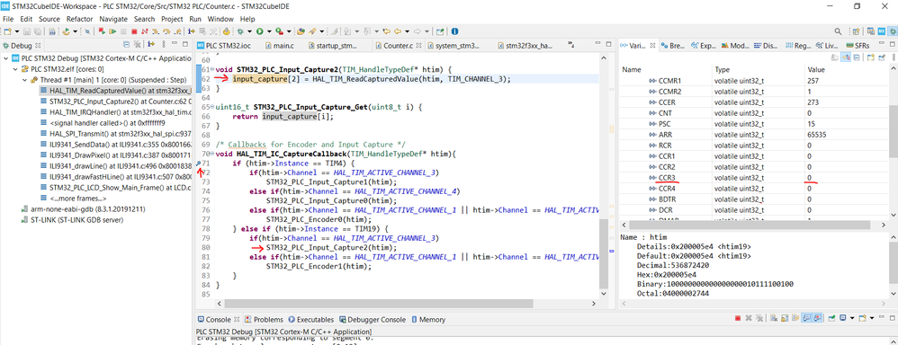The width and height of the screenshot is (898, 345).
Task: Click the Variables table vertical scrollbar
Action: [x=893, y=131]
